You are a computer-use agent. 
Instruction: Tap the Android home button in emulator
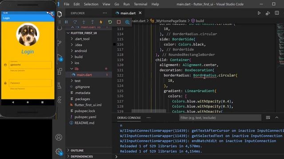[28, 102]
